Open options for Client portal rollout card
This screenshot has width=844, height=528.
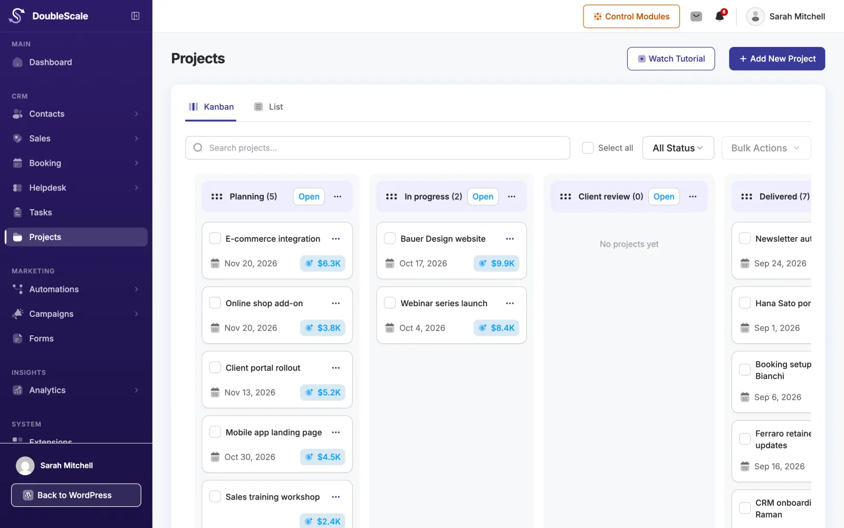point(336,367)
